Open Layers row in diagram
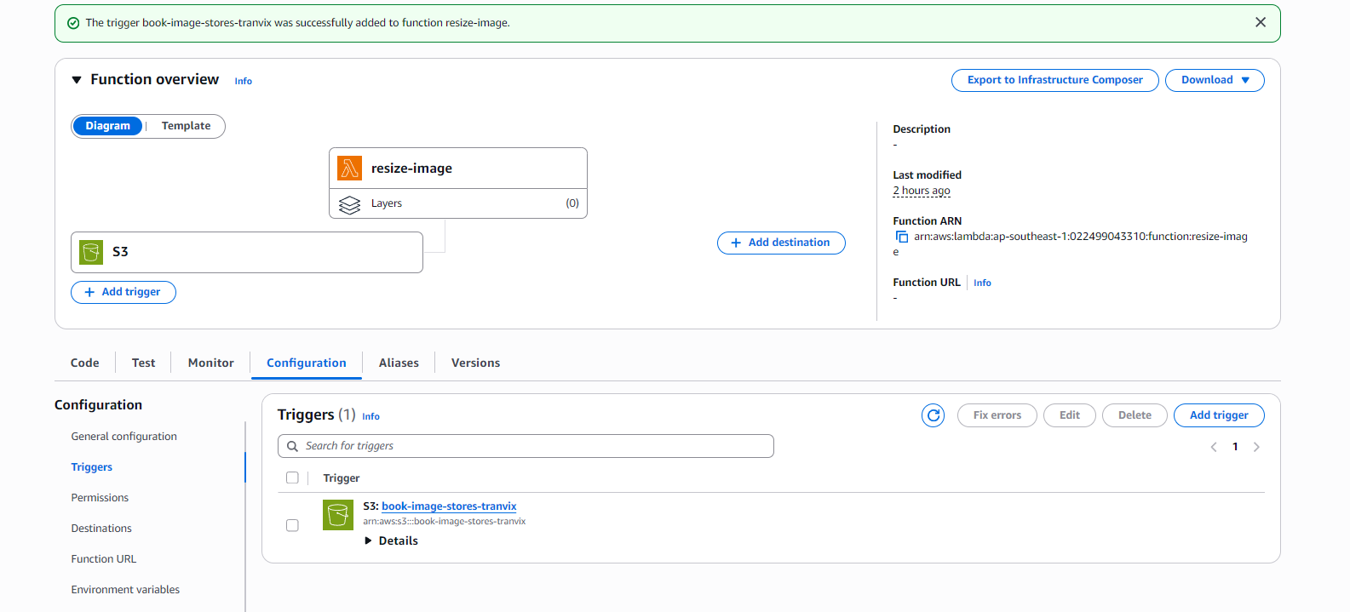The height and width of the screenshot is (612, 1350). (x=458, y=203)
